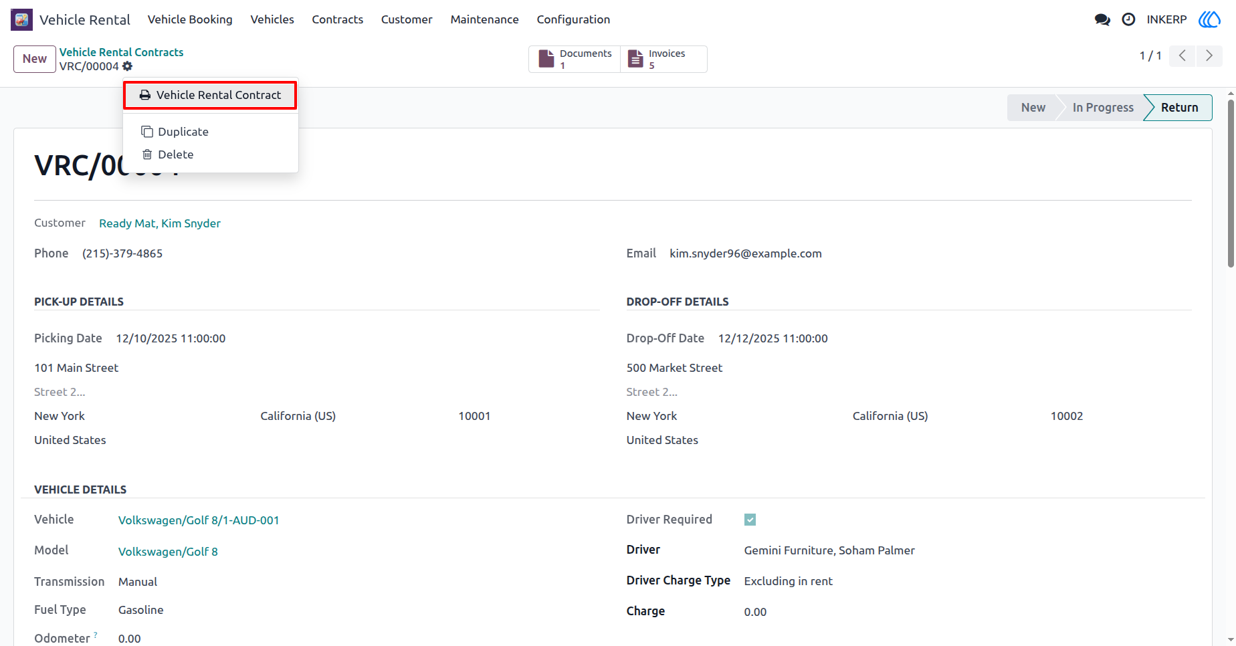Print the Vehicle Rental Contract
Image resolution: width=1236 pixels, height=646 pixels.
[210, 95]
